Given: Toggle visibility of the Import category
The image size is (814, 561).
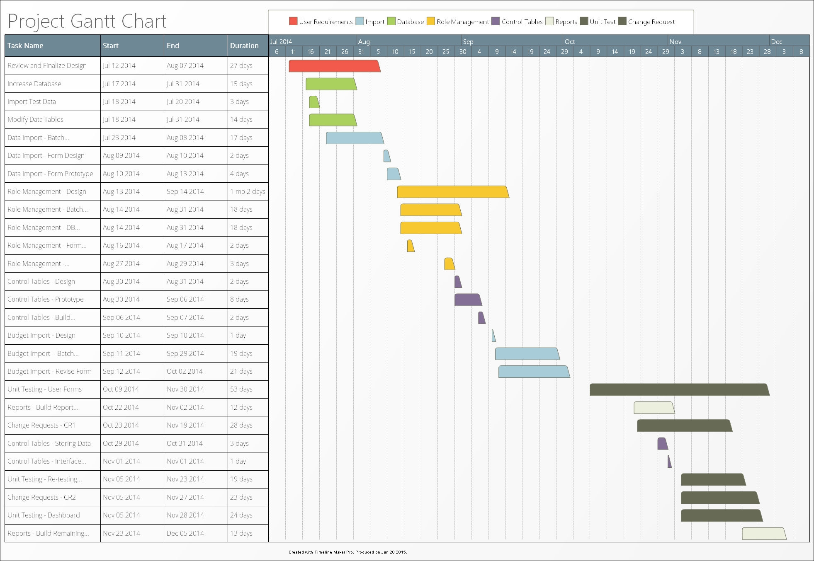Looking at the screenshot, I should tap(372, 22).
